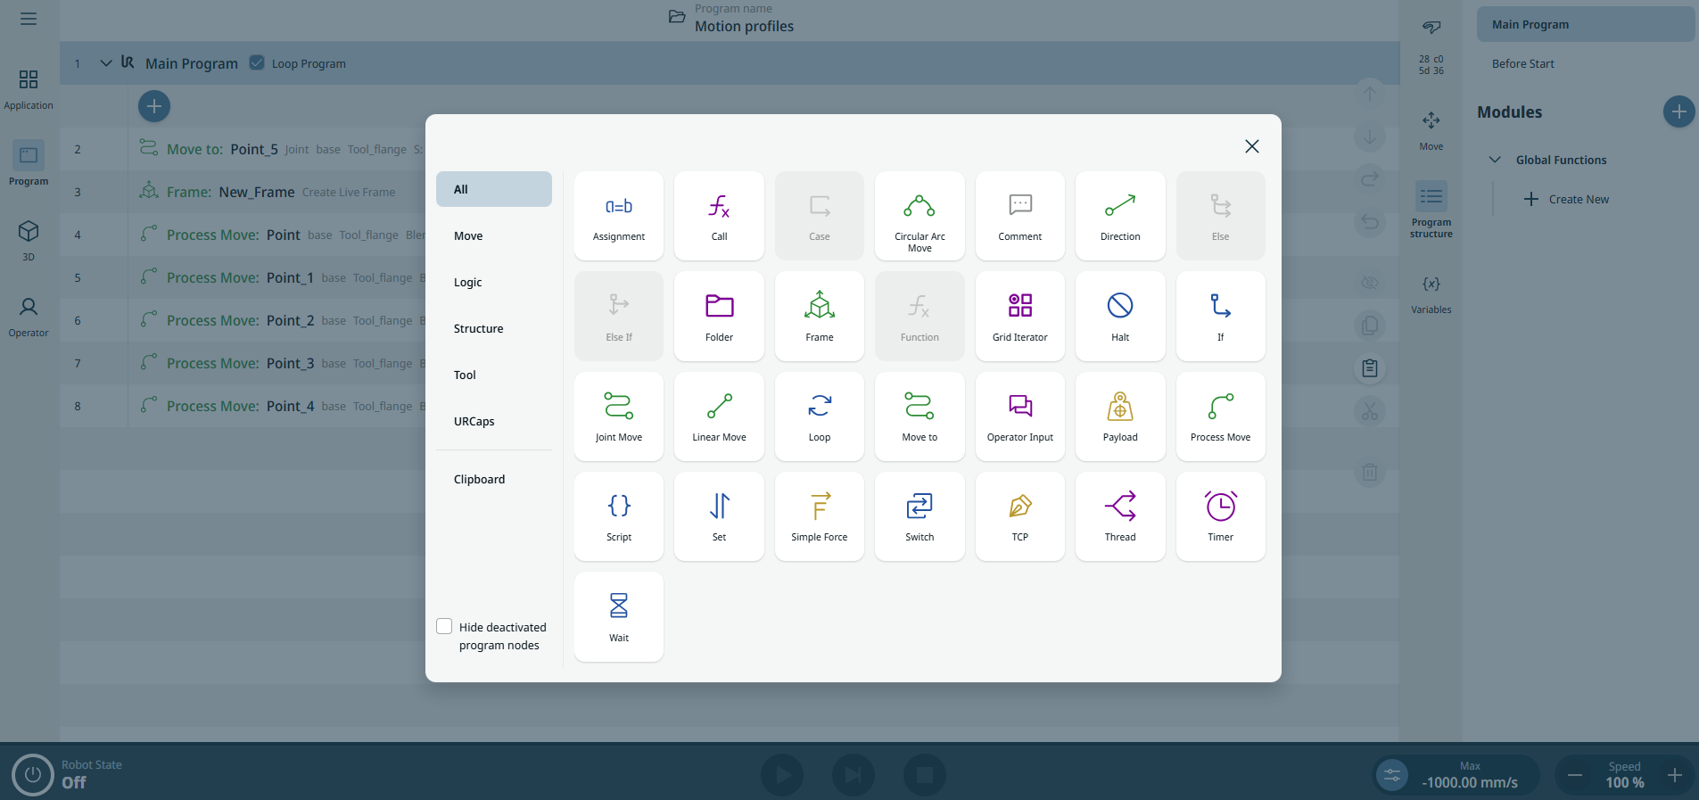Image resolution: width=1699 pixels, height=800 pixels.
Task: Select the Circular Arc Move node
Action: [x=919, y=216]
